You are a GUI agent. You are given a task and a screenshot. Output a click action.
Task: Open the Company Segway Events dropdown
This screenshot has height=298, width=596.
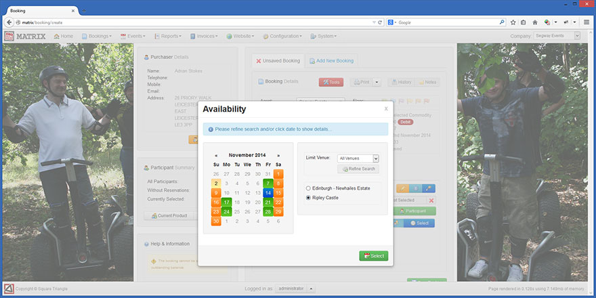pos(557,36)
